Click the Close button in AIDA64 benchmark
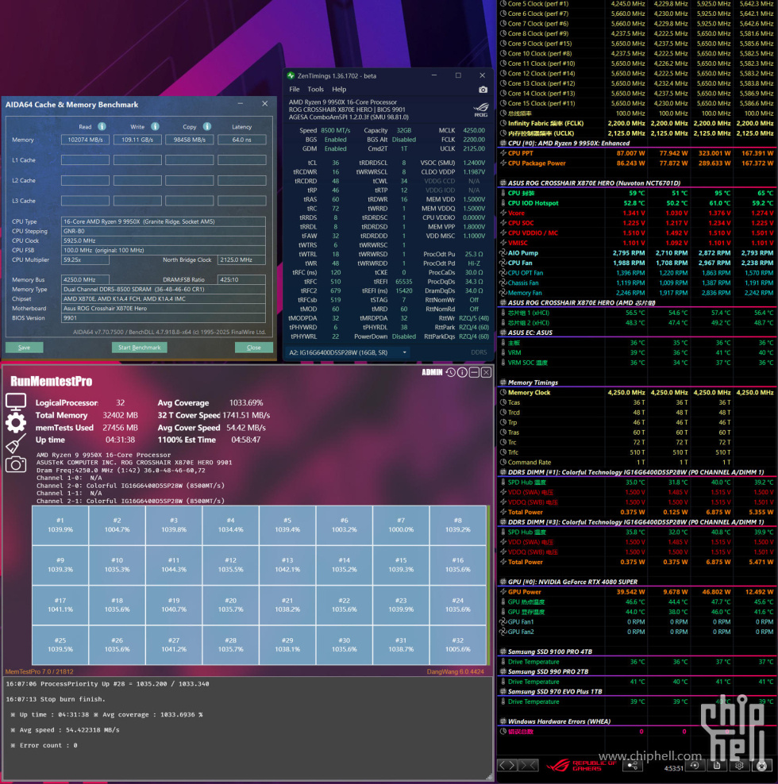 (x=254, y=348)
